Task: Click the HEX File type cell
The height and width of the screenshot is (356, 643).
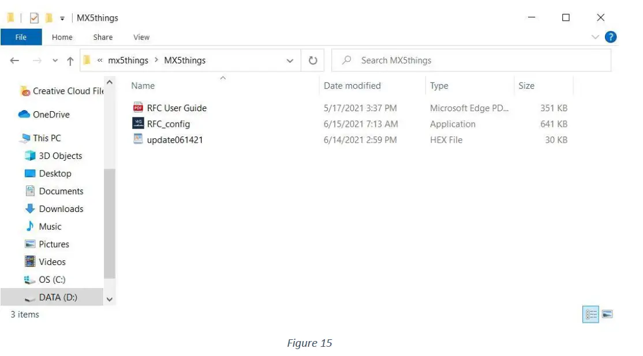Action: click(x=446, y=140)
